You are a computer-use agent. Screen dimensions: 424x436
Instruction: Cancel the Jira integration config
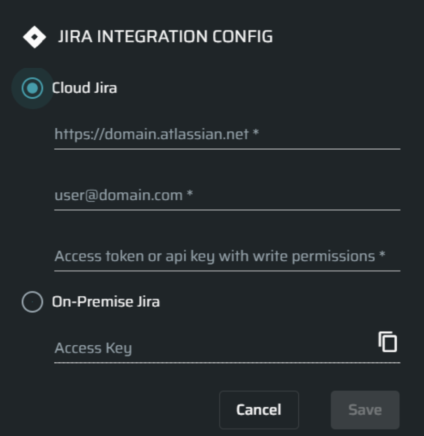click(259, 410)
